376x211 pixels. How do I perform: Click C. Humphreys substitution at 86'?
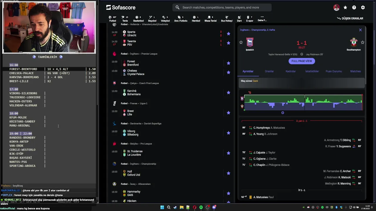(x=269, y=128)
